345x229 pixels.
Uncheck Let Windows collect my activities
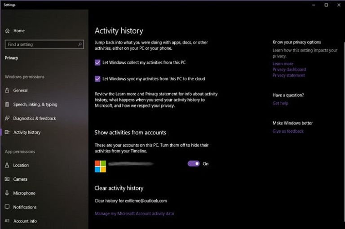pyautogui.click(x=97, y=63)
